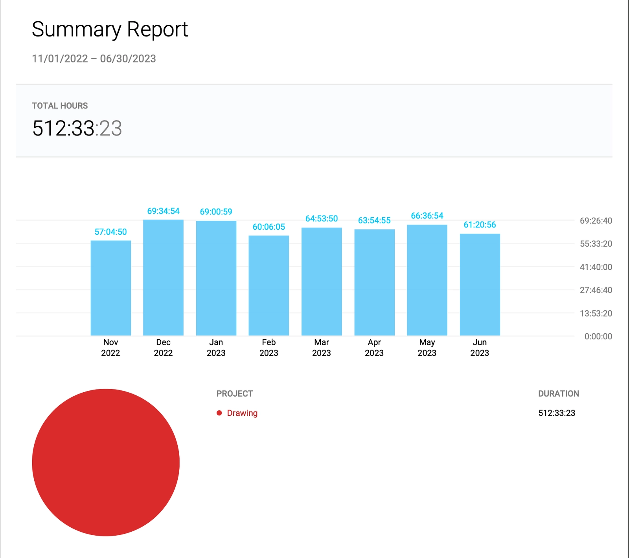
Task: Select the Jun 2023 bar
Action: coord(480,285)
